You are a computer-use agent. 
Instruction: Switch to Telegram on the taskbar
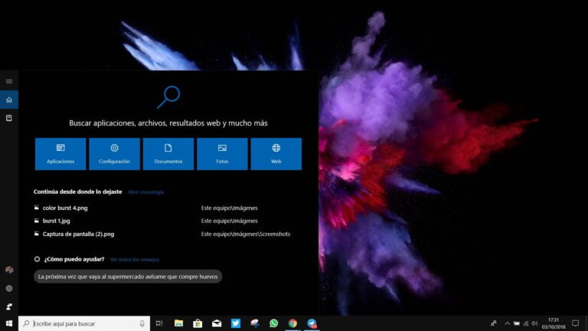tap(312, 323)
